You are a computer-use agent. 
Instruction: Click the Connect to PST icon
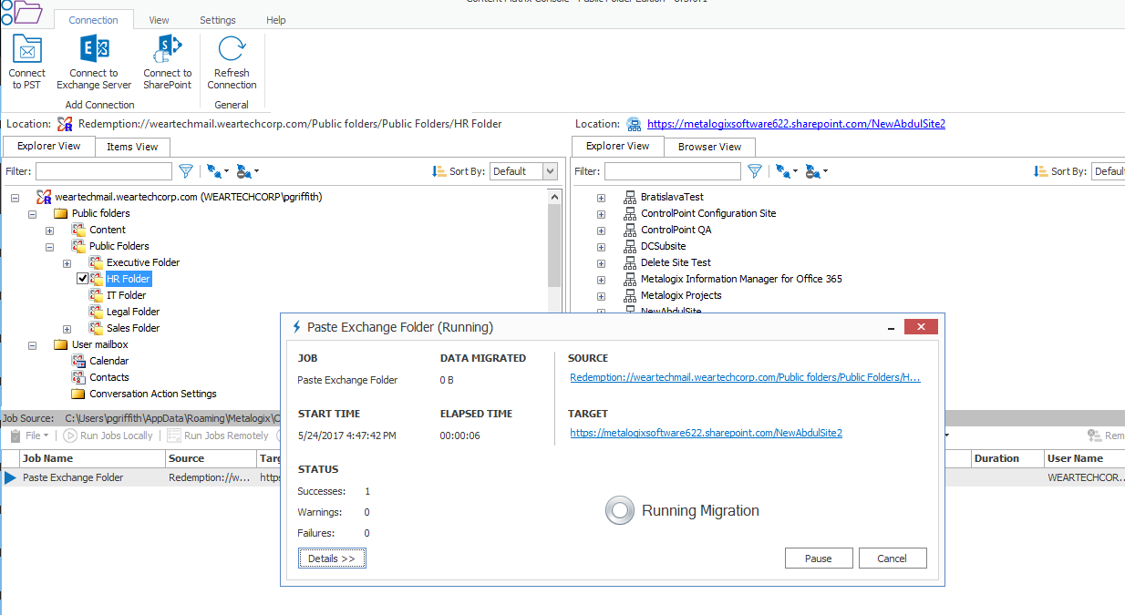pos(27,49)
